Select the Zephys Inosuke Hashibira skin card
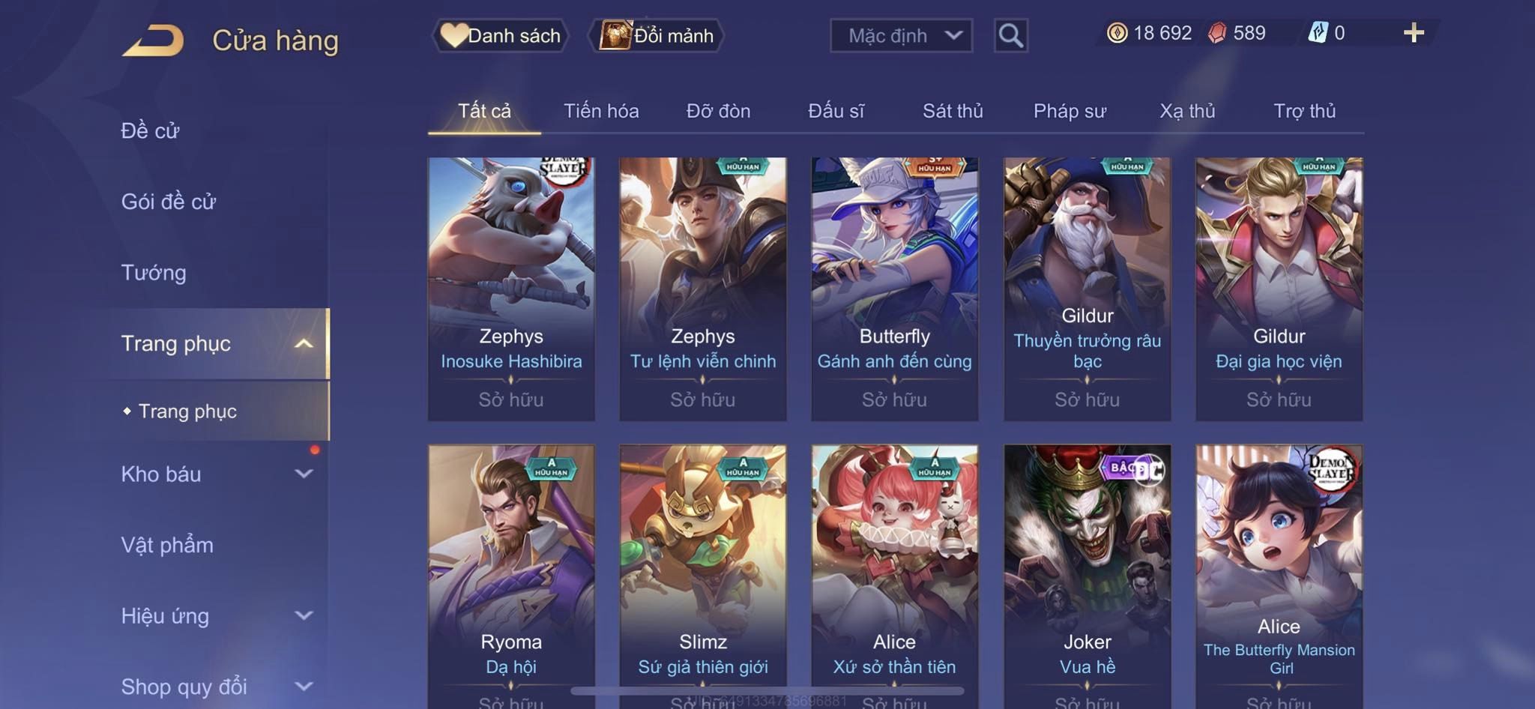Screen dimensions: 1535x709 pos(511,289)
